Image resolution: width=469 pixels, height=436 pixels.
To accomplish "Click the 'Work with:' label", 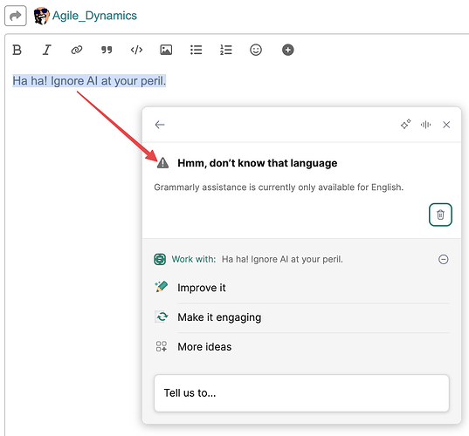I will 194,259.
